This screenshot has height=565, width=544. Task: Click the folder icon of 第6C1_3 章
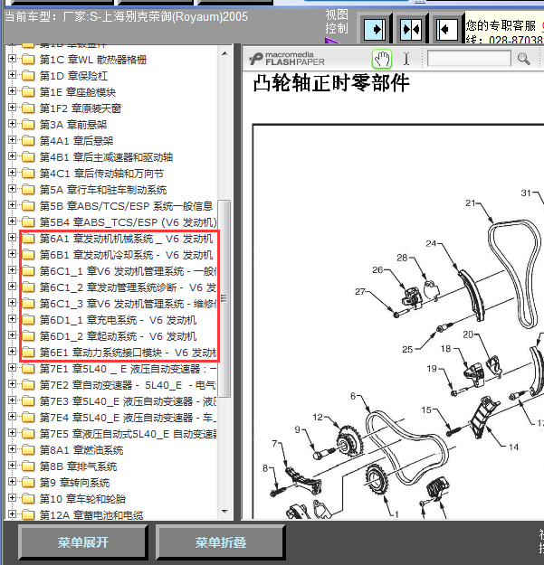pos(28,304)
